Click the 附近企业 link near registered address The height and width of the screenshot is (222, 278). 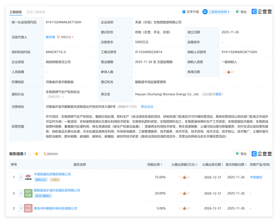147,106
